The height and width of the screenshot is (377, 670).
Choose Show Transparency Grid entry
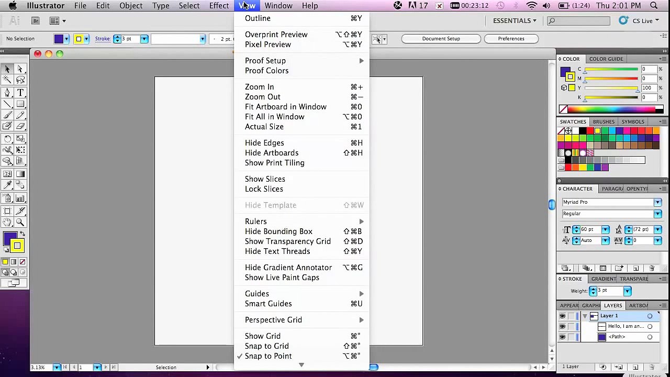[x=301, y=241]
